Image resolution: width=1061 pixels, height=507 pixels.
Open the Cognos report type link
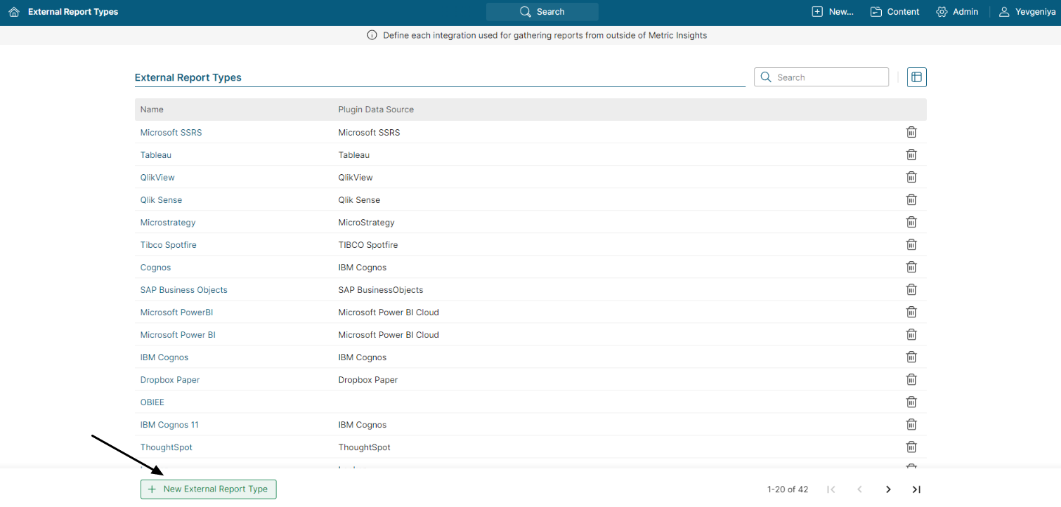155,267
